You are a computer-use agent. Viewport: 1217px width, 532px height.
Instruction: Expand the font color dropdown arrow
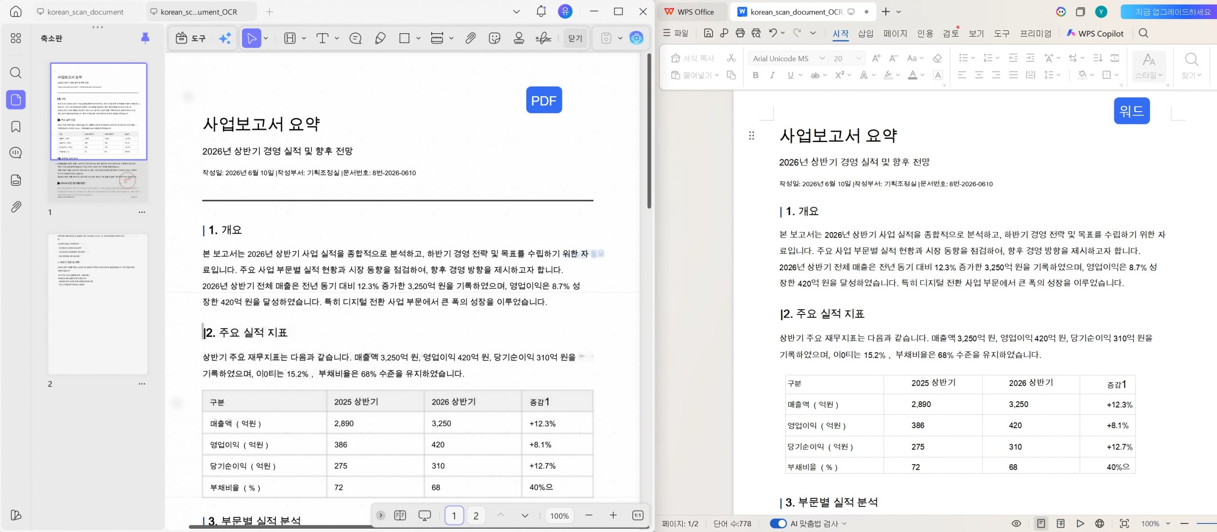click(922, 75)
